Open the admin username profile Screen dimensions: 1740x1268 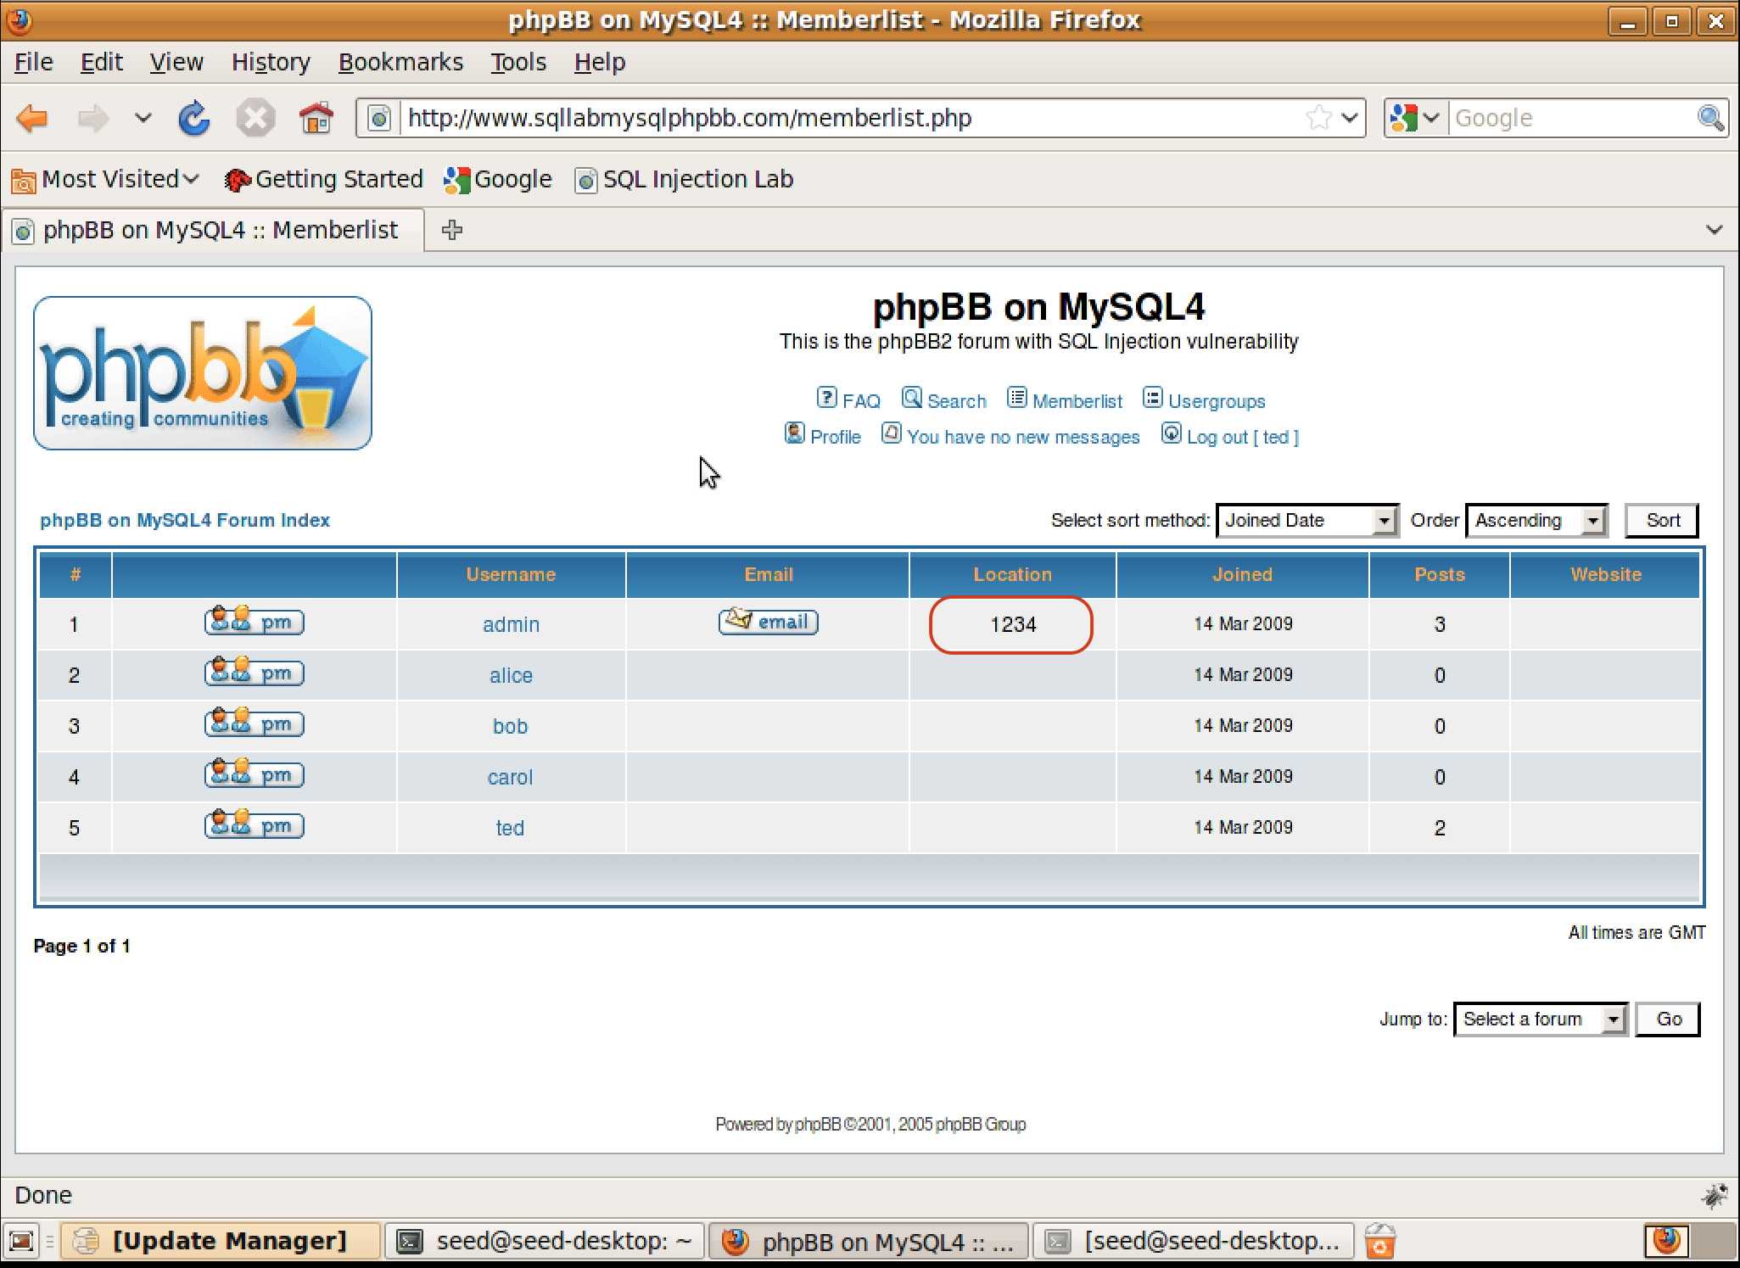tap(511, 624)
